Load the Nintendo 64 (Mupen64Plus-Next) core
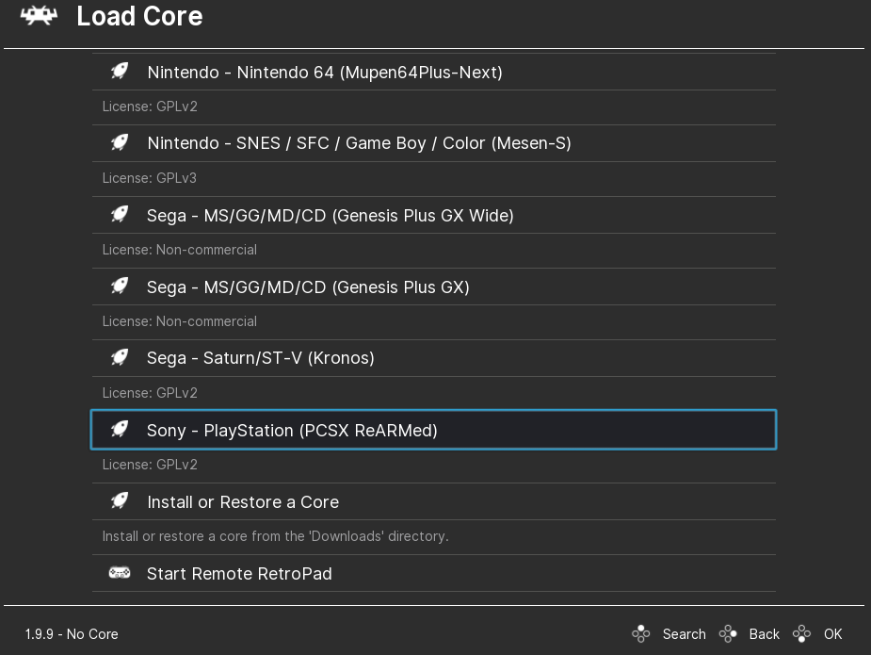Image resolution: width=871 pixels, height=655 pixels. click(325, 72)
